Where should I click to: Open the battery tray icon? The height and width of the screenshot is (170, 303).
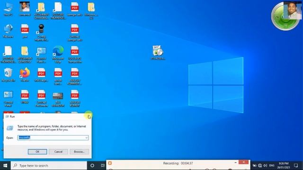pyautogui.click(x=255, y=165)
